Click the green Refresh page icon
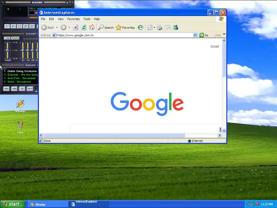The width and height of the screenshot is (277, 208). click(84, 27)
